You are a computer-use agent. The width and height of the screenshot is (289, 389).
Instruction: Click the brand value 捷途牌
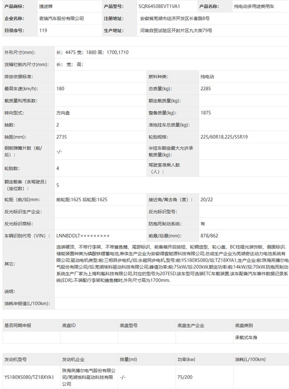[x=46, y=7]
